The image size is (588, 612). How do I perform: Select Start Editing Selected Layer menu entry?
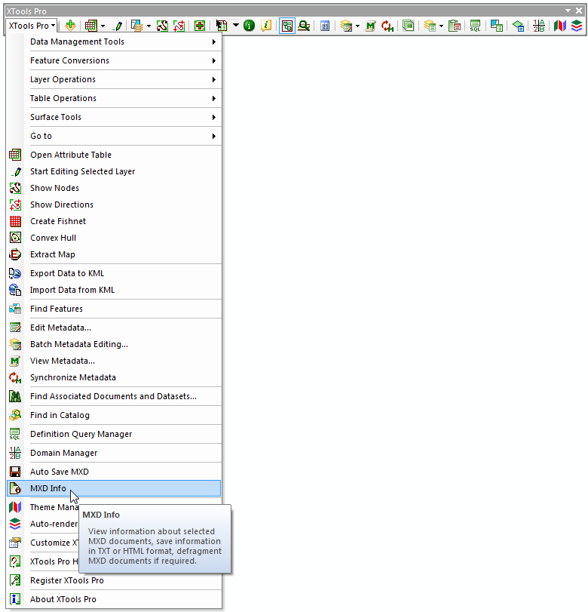(115, 171)
